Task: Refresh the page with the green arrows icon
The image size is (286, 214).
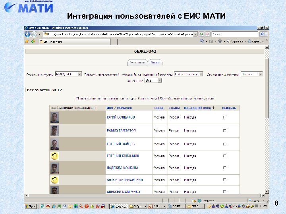Action: tap(201, 34)
